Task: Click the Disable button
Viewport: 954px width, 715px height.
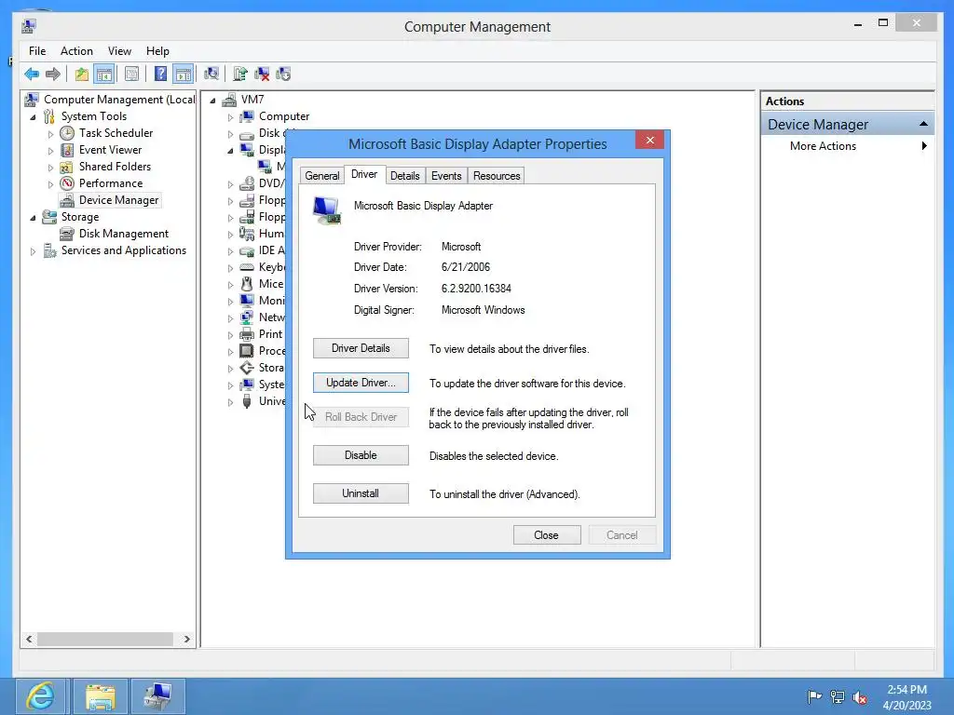Action: click(361, 455)
